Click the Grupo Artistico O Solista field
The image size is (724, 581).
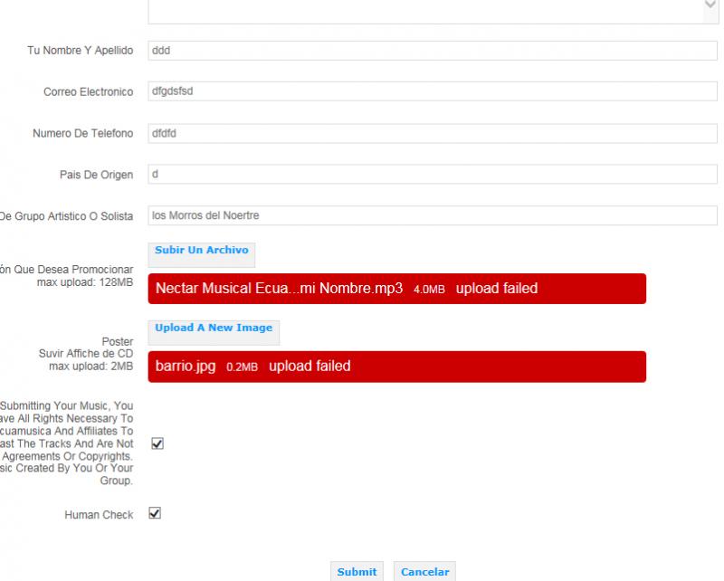pyautogui.click(x=433, y=215)
